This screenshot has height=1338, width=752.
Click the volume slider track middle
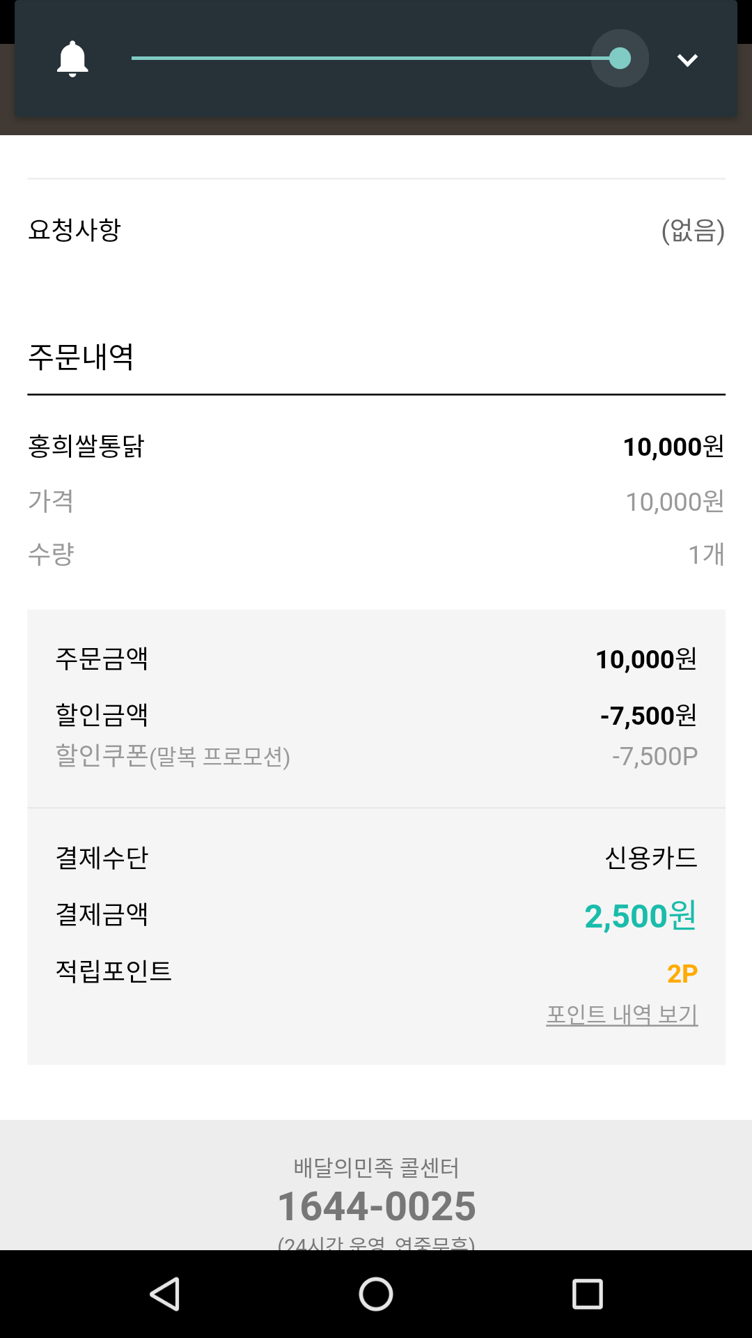(362, 59)
